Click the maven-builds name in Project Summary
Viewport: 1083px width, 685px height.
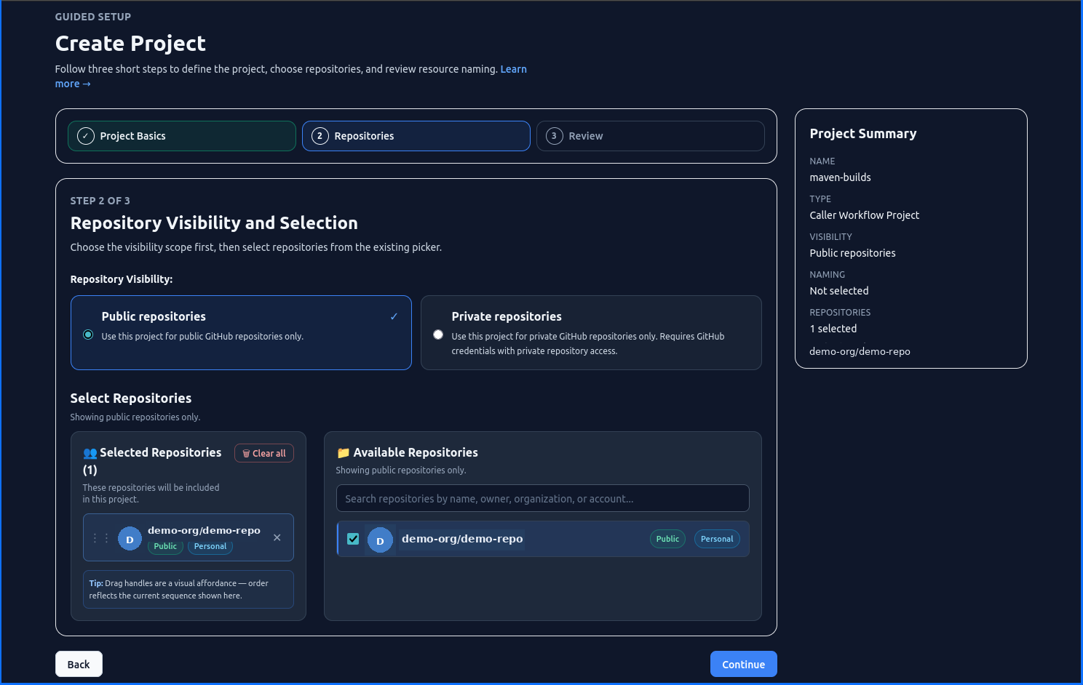click(841, 177)
